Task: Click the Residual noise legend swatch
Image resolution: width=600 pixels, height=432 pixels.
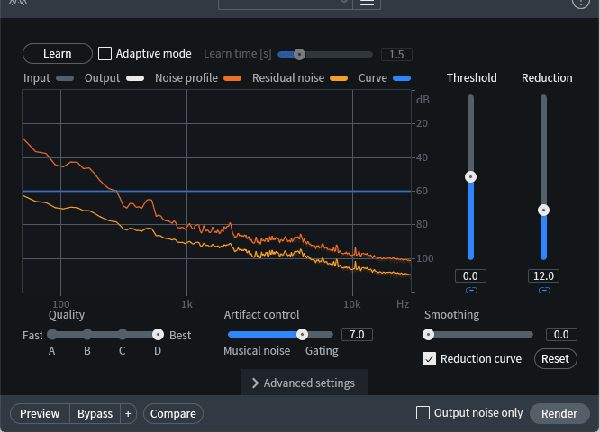Action: [x=339, y=78]
